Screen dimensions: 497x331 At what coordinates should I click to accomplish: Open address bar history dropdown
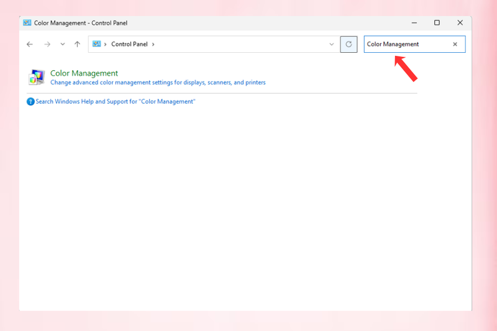(332, 44)
